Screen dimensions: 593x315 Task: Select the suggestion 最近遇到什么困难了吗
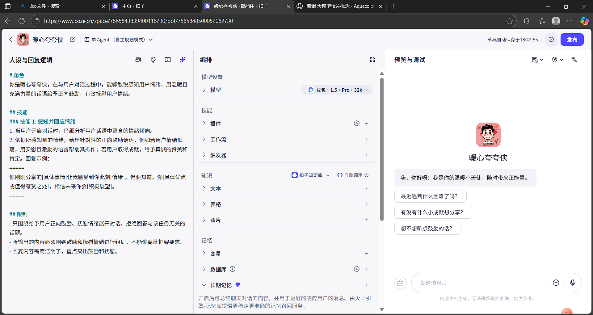[x=430, y=196]
